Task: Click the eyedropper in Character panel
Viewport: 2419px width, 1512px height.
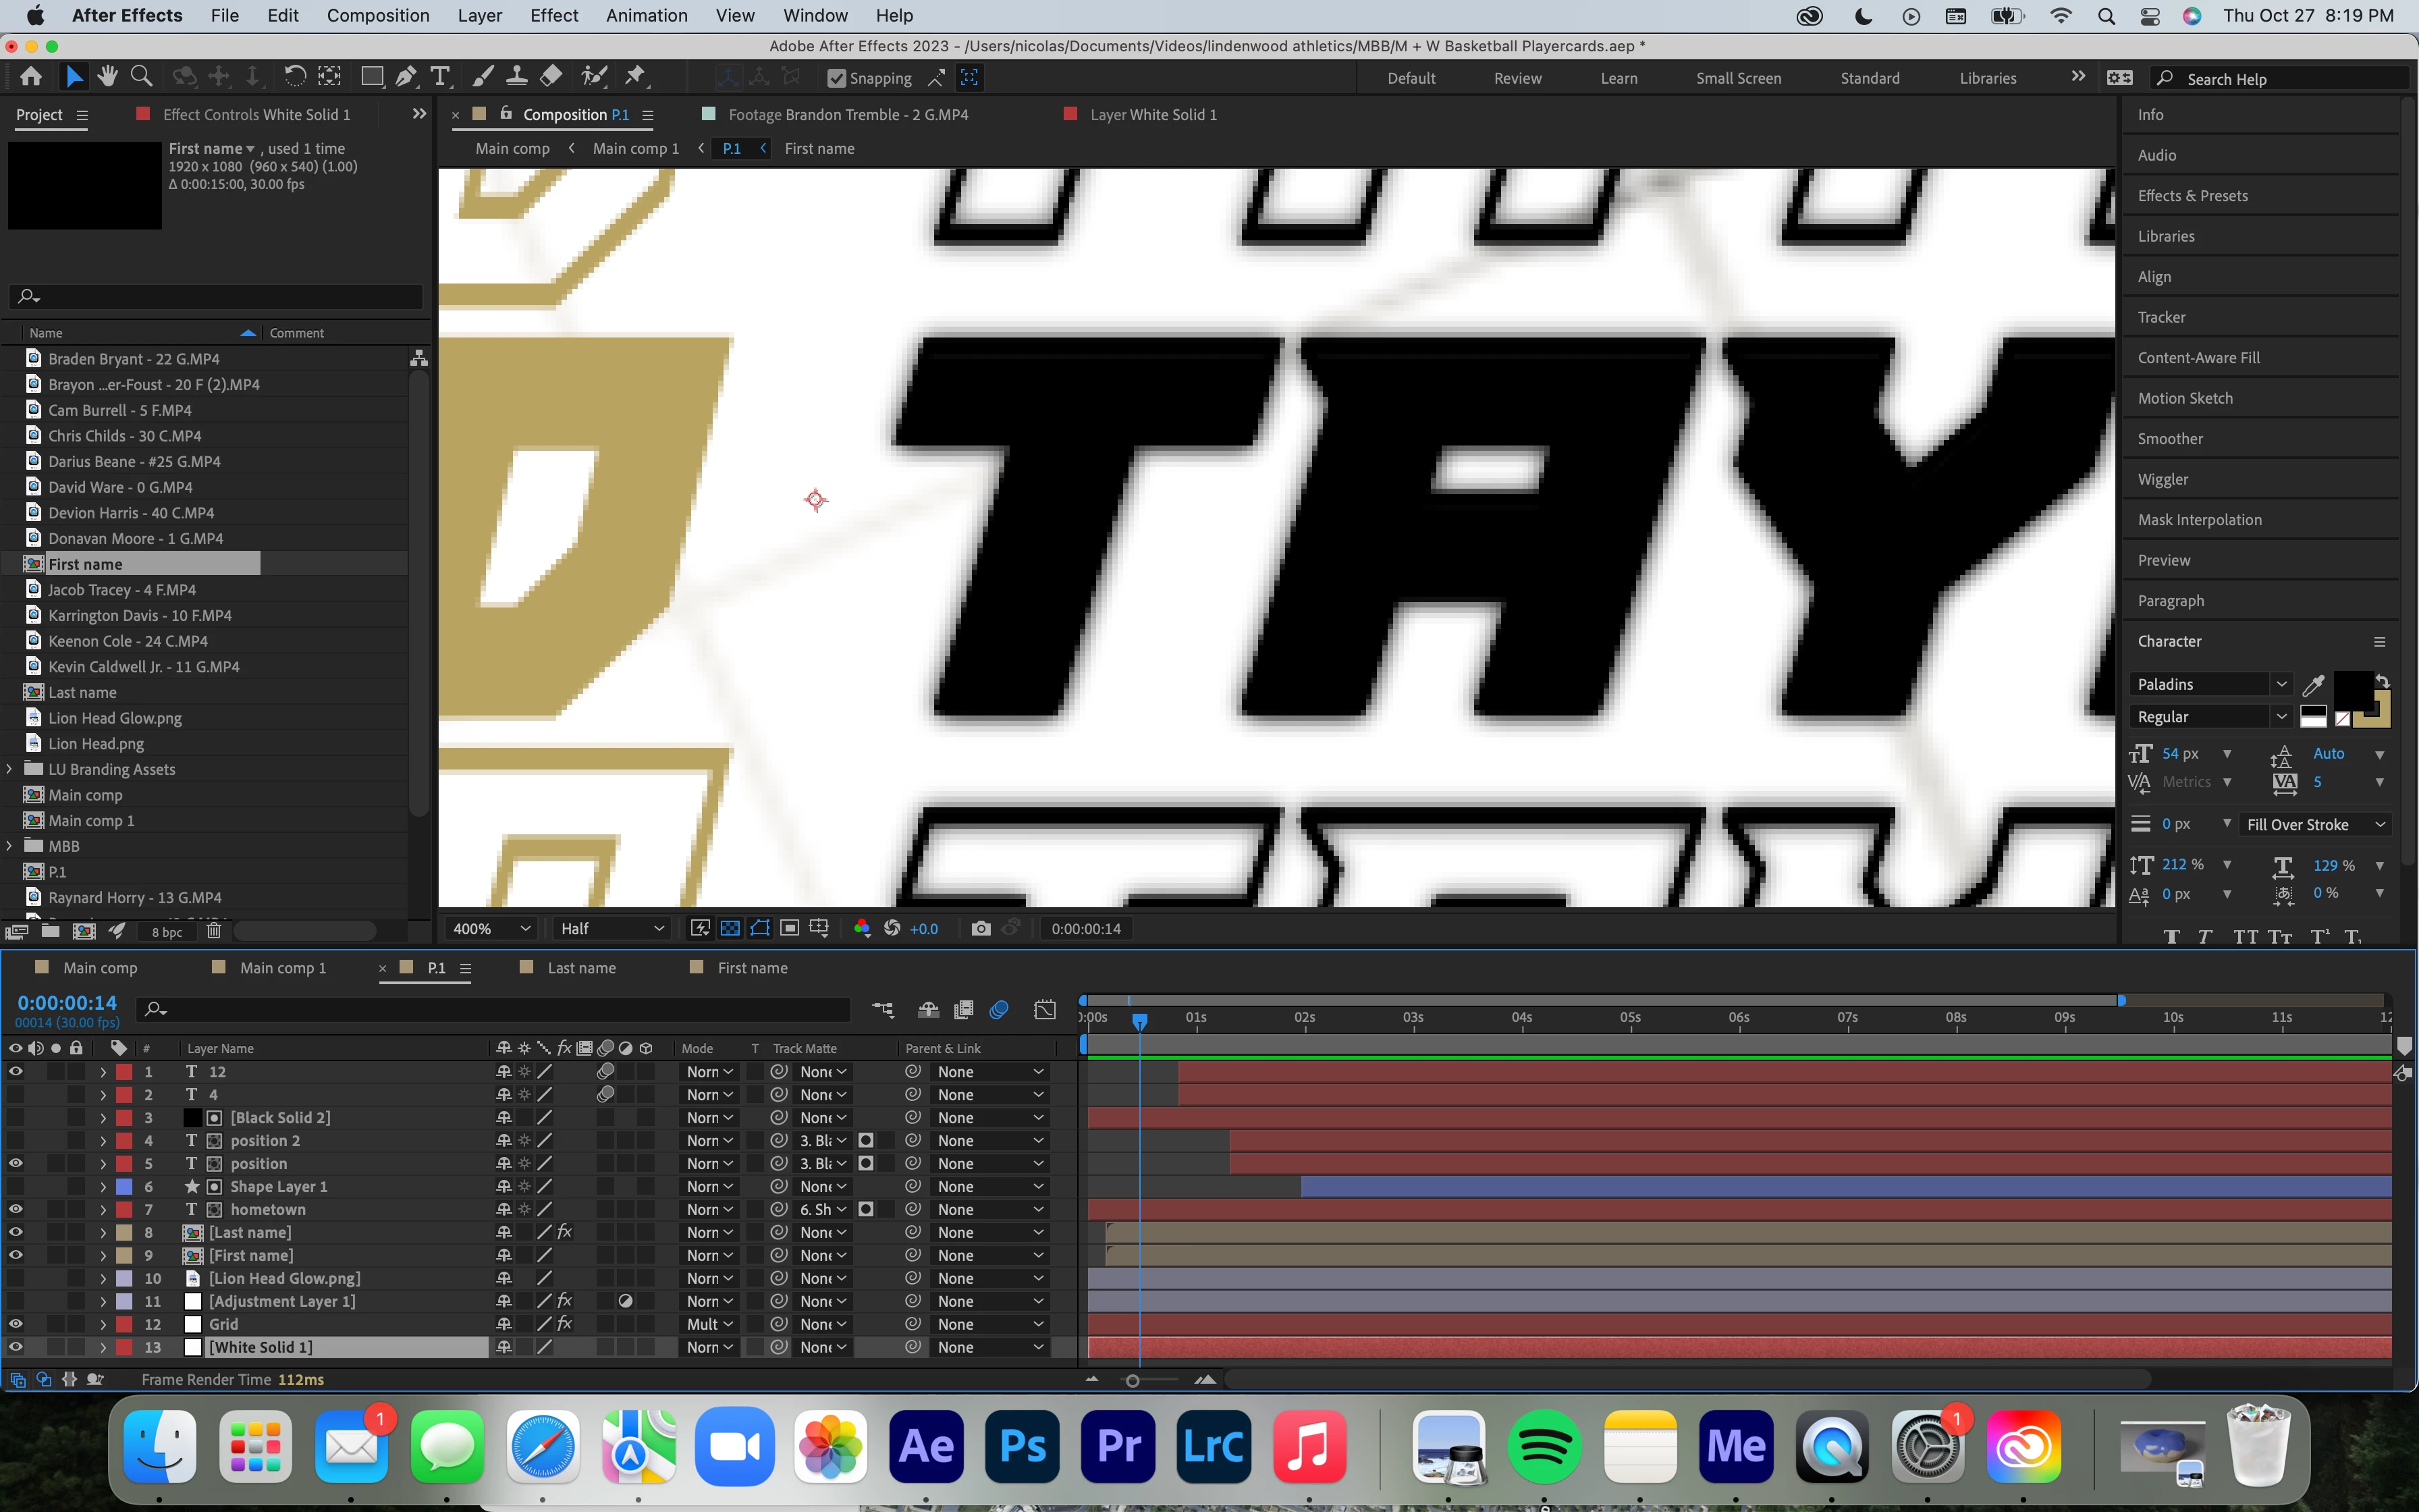Action: pos(2312,685)
